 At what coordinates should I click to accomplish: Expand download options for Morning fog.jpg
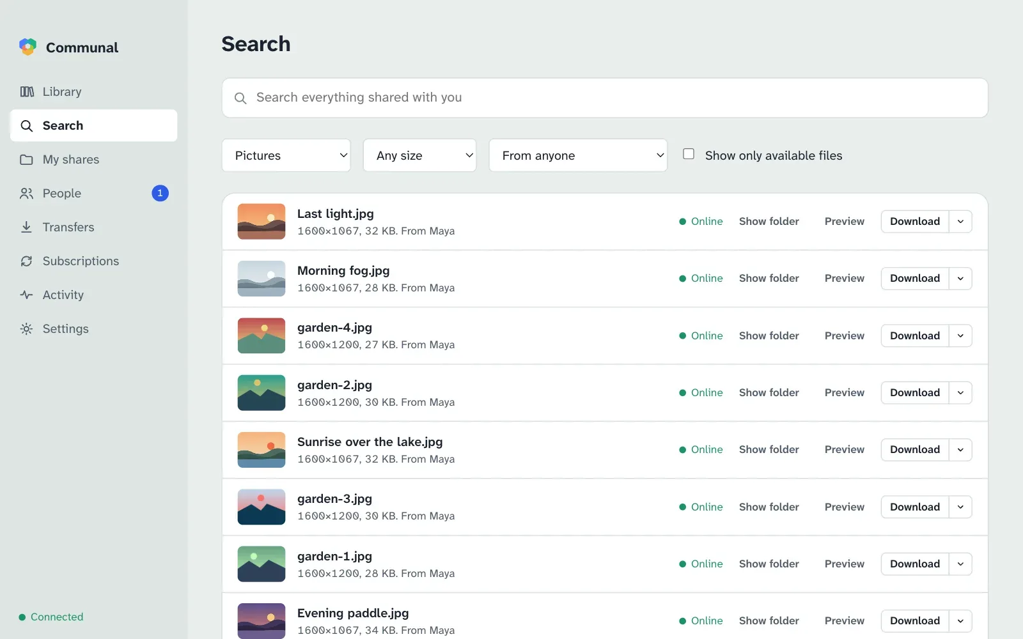click(x=960, y=278)
